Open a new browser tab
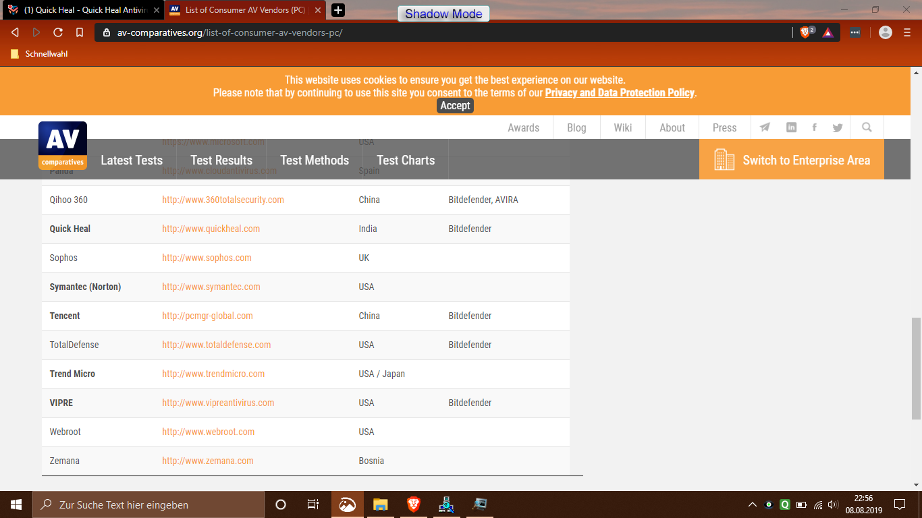The width and height of the screenshot is (922, 518). point(338,10)
